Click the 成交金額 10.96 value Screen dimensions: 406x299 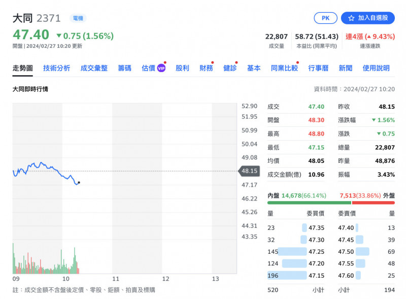point(316,175)
